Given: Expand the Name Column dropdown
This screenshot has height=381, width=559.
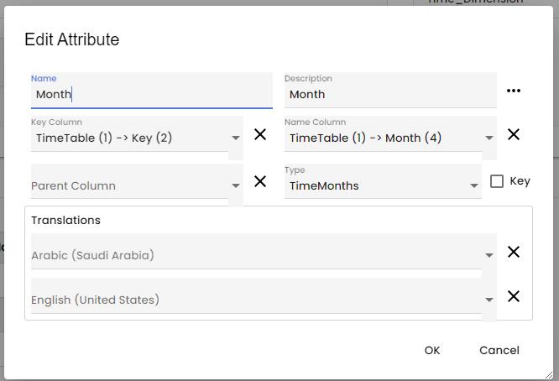Looking at the screenshot, I should click(x=488, y=138).
